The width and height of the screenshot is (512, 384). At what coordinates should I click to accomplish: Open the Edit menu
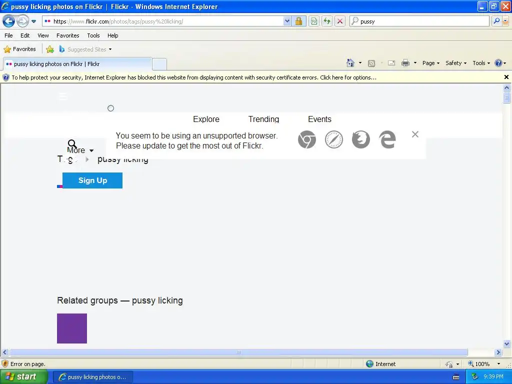point(25,35)
